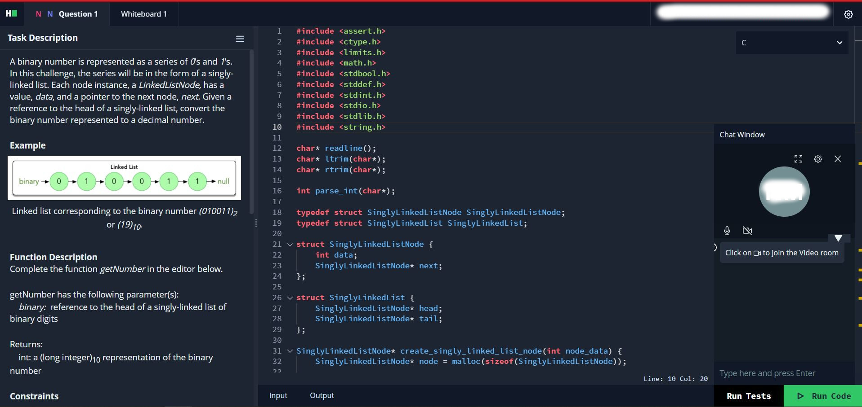Collapse struct SinglyLinkedList at line 26
Screen dimensions: 862x407
click(x=290, y=298)
